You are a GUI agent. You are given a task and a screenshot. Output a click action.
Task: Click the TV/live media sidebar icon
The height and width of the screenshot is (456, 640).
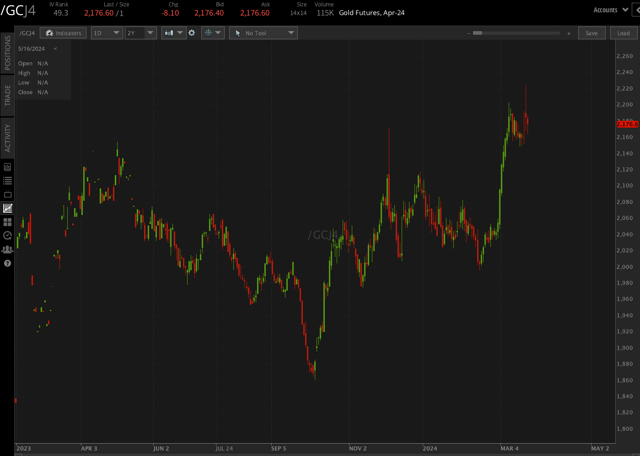pyautogui.click(x=7, y=194)
